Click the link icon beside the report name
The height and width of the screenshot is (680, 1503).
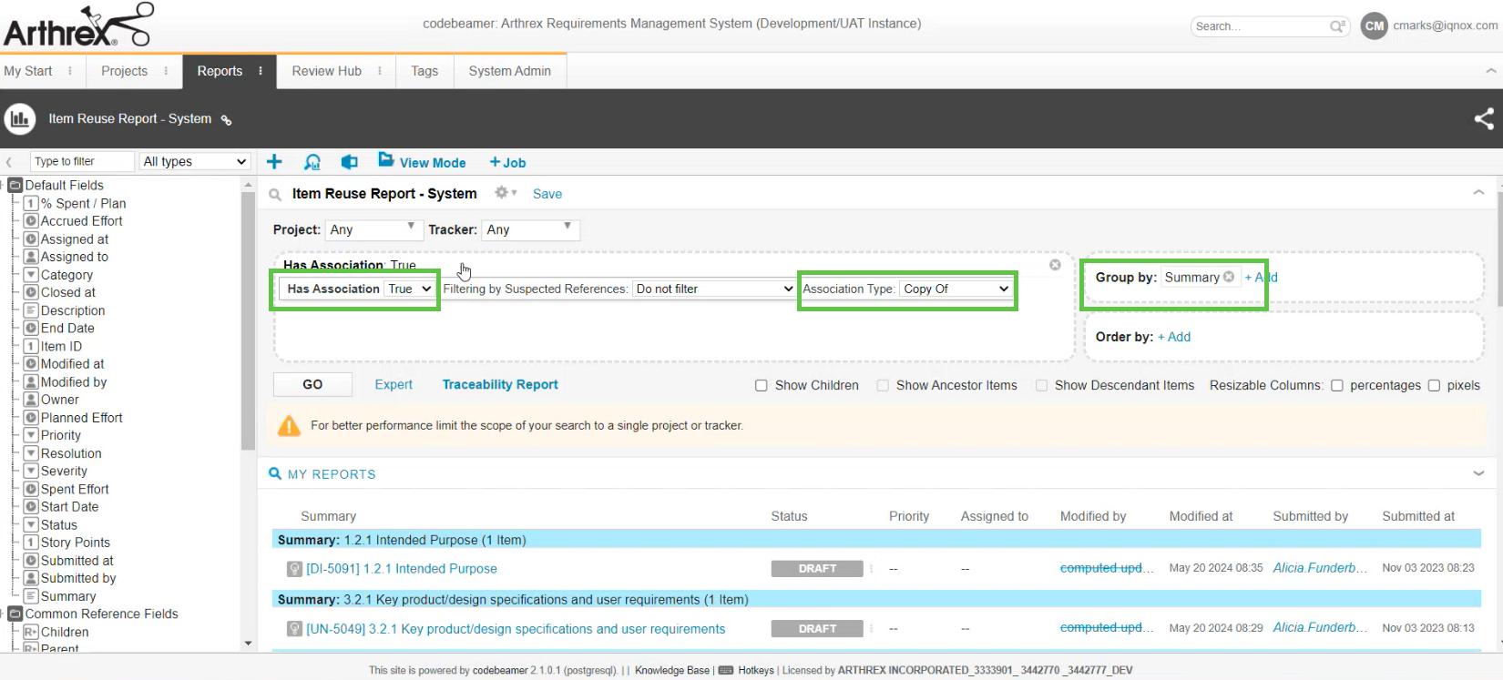point(227,120)
